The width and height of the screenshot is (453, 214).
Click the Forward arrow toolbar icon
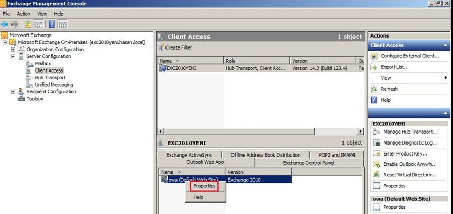tap(14, 25)
